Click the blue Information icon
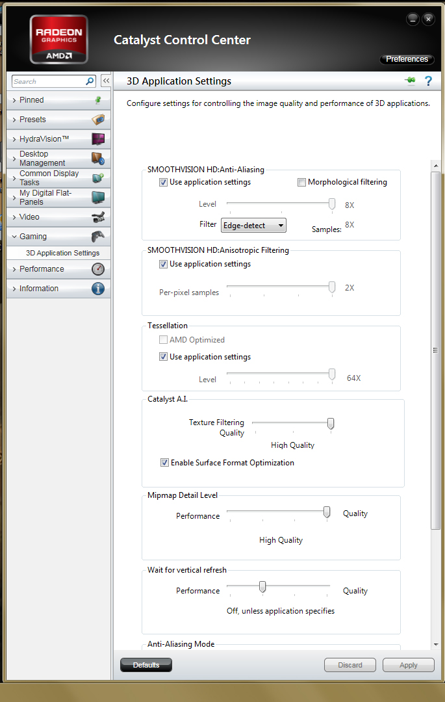 point(98,289)
